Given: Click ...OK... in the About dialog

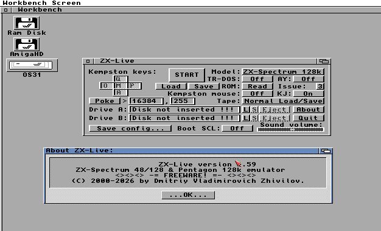Looking at the screenshot, I should click(188, 195).
